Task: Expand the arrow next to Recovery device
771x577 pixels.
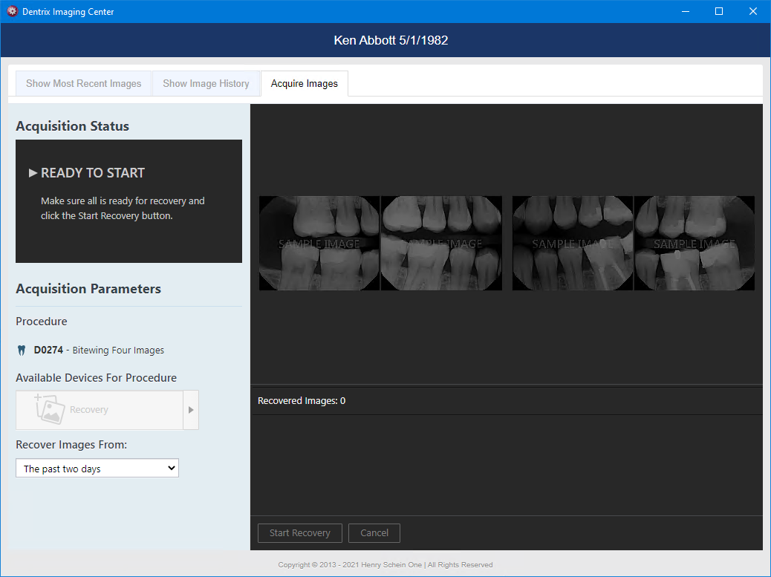Action: [x=191, y=410]
